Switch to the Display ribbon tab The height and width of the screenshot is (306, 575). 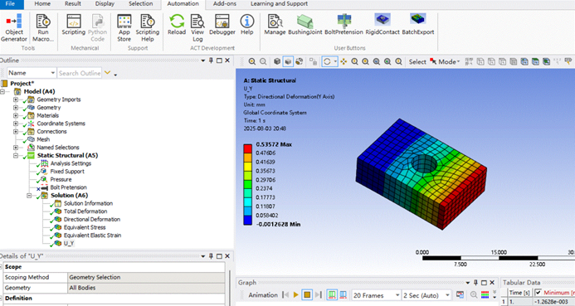pyautogui.click(x=105, y=3)
